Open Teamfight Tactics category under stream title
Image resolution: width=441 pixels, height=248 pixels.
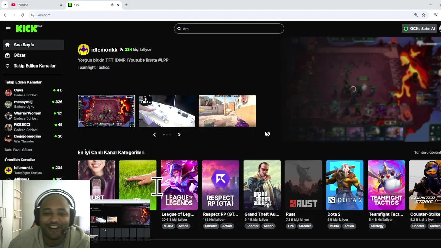tap(93, 68)
